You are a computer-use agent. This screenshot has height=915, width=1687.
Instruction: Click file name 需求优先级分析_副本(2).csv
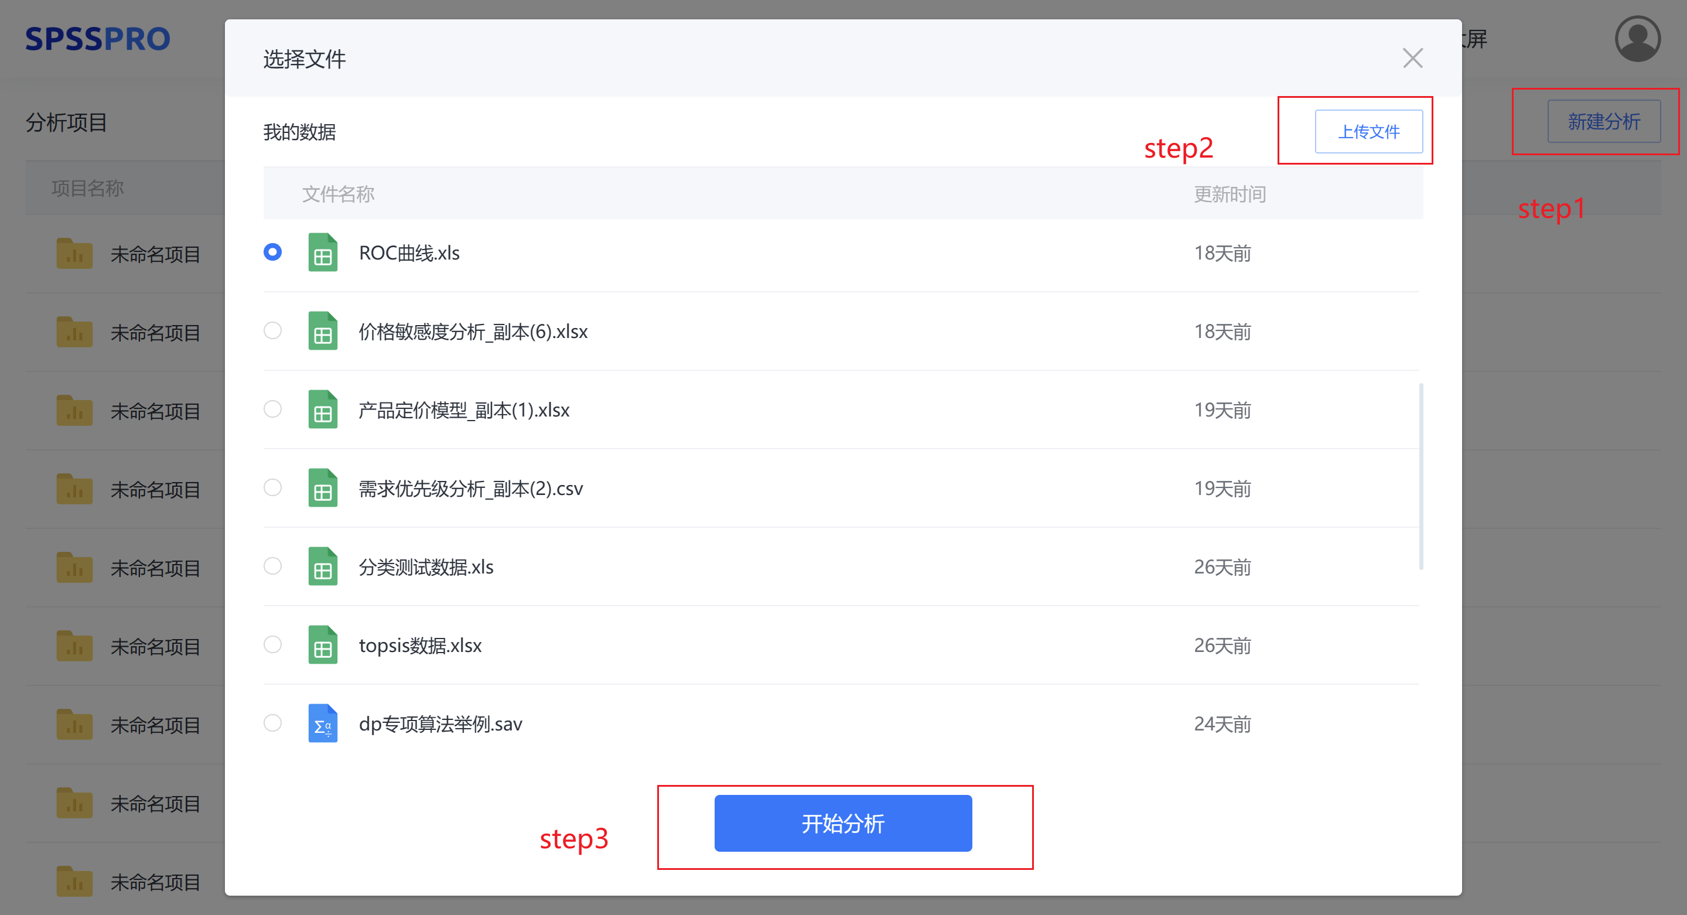tap(471, 489)
